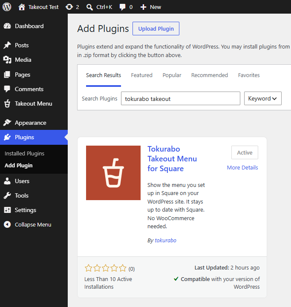Image resolution: width=291 pixels, height=307 pixels.
Task: Click the plugin star rating
Action: click(106, 268)
